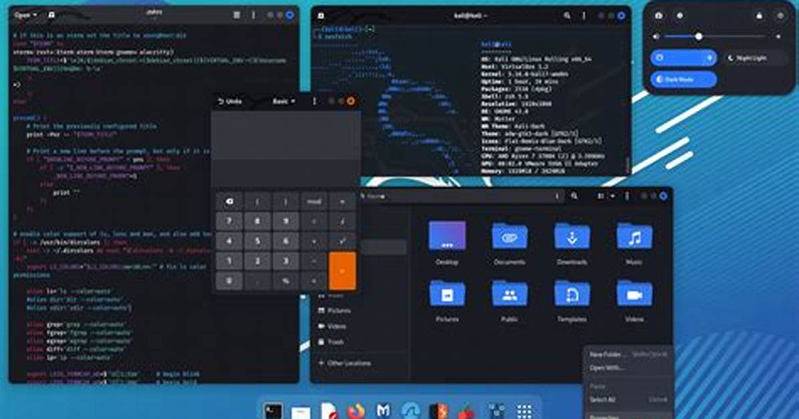Click the Home path bar in Files

pyautogui.click(x=462, y=196)
